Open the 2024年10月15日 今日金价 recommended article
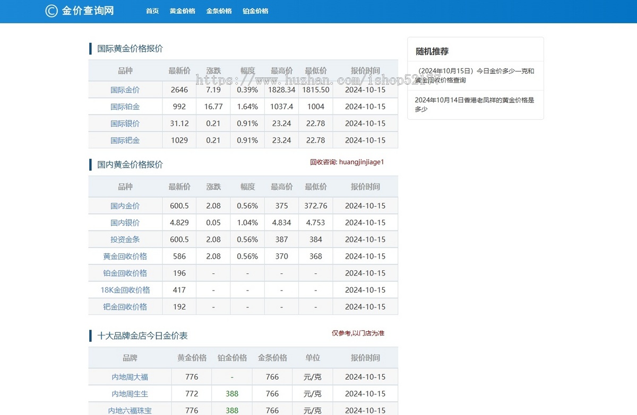Viewport: 637px width, 415px height. point(475,75)
